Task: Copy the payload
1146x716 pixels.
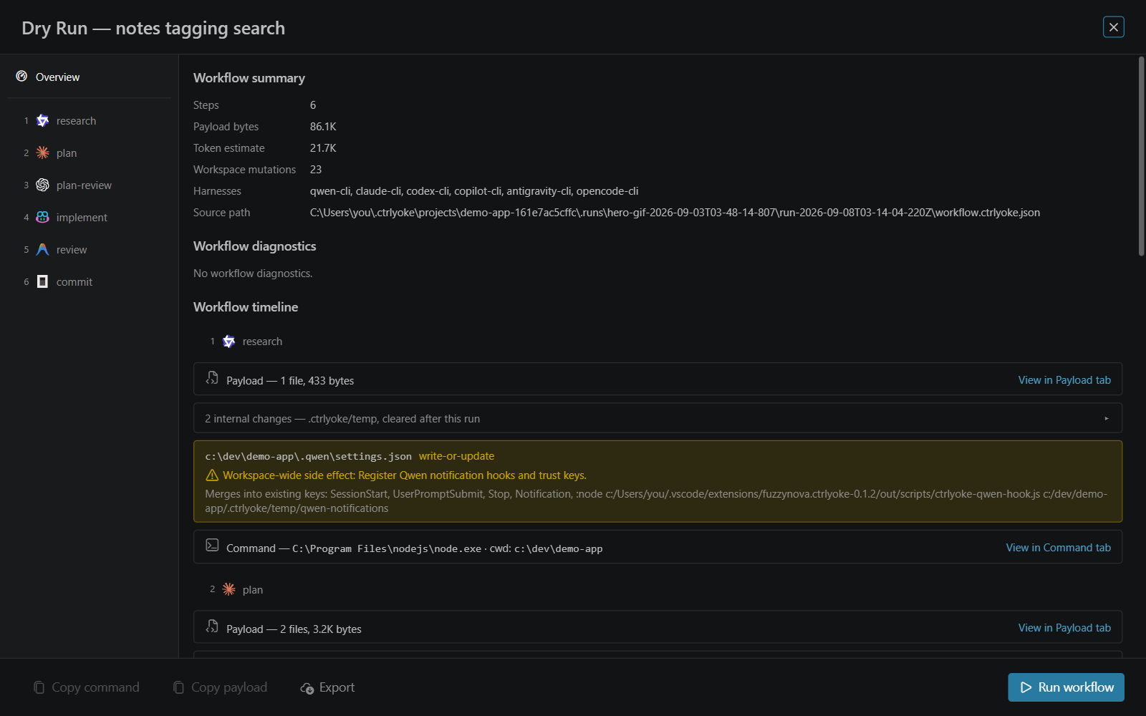Action: click(x=221, y=687)
